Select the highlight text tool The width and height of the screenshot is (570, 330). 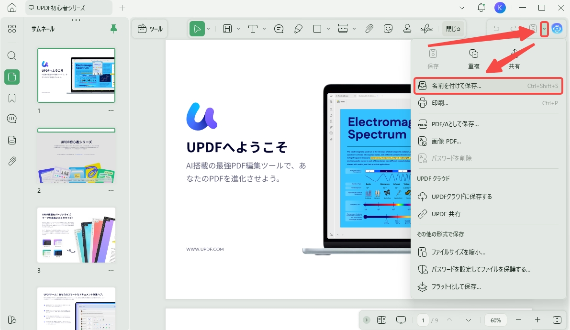point(227,29)
